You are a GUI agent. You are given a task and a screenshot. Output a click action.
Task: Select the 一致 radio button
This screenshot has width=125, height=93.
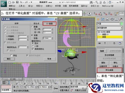pos(33,46)
